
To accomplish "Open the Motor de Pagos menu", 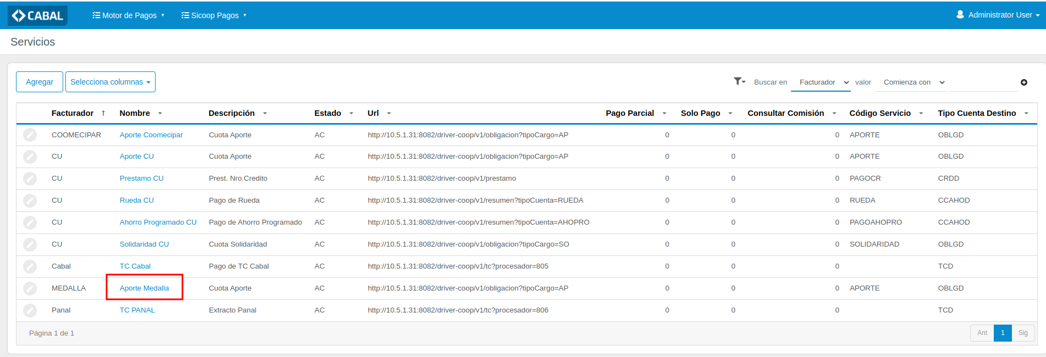I will point(129,15).
